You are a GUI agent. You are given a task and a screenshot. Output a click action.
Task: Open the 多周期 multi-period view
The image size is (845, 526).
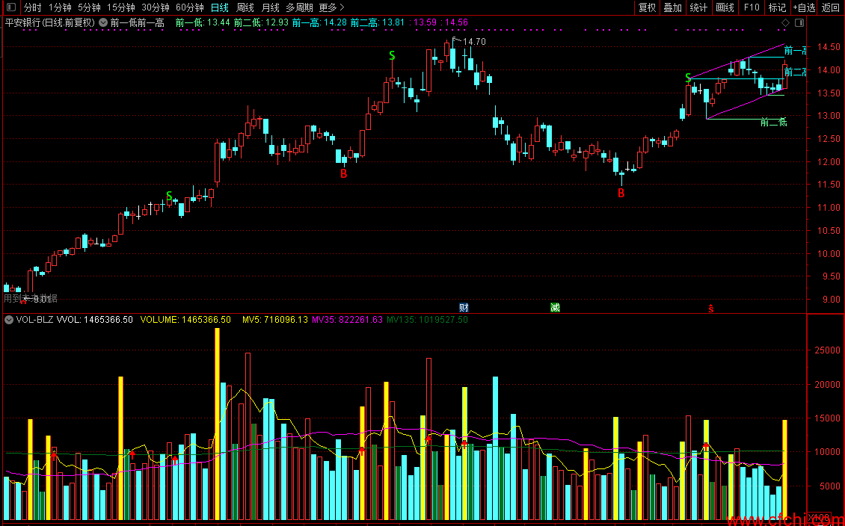(299, 7)
